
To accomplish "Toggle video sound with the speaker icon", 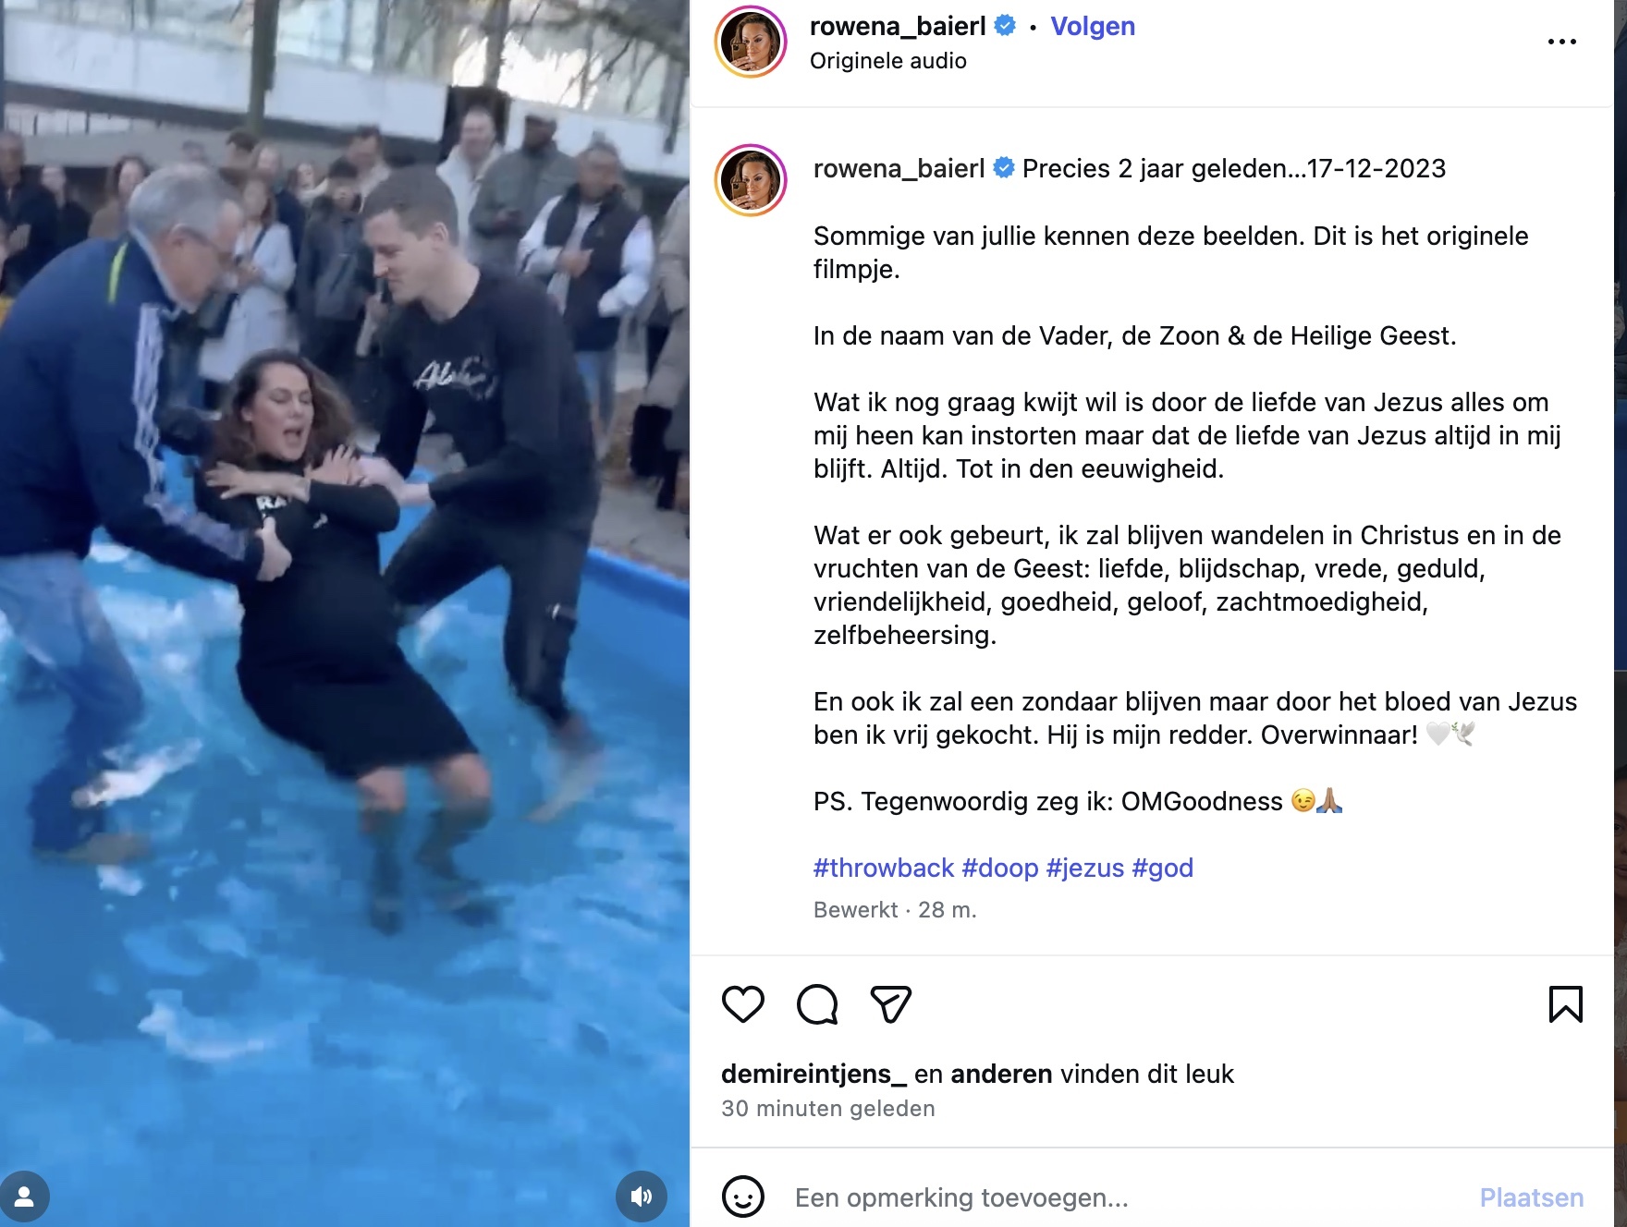I will point(642,1197).
